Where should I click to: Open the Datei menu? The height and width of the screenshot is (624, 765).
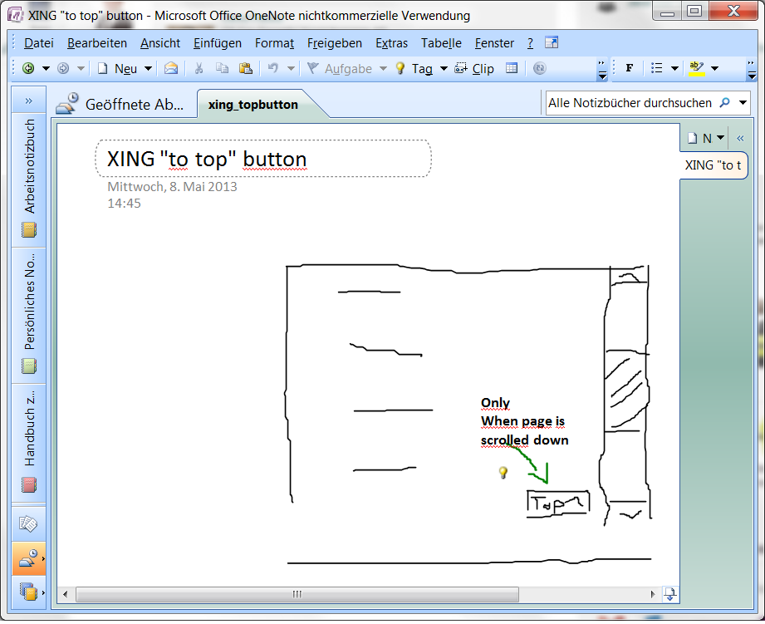pos(38,43)
